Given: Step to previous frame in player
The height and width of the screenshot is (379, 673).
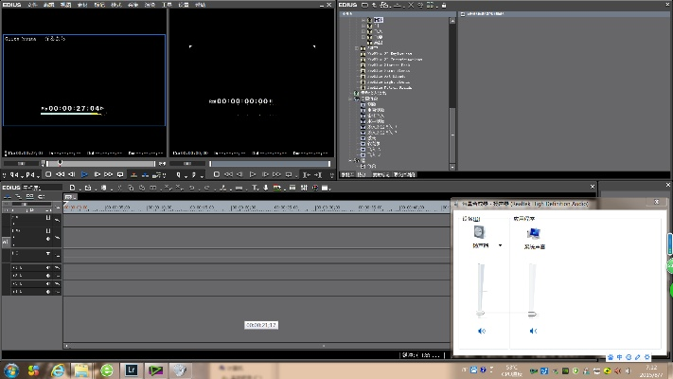Looking at the screenshot, I should pyautogui.click(x=72, y=174).
